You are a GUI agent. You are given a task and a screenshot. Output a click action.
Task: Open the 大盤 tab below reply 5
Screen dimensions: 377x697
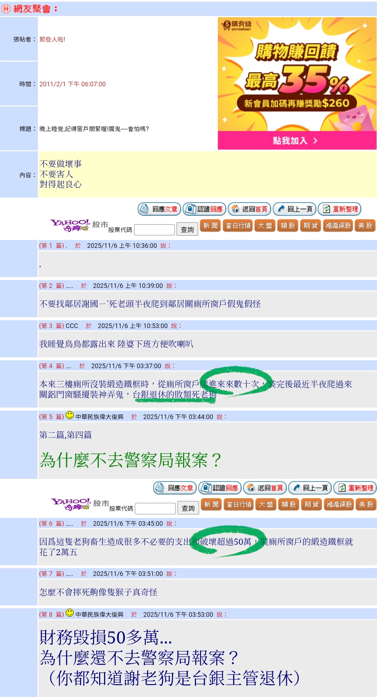point(266,504)
